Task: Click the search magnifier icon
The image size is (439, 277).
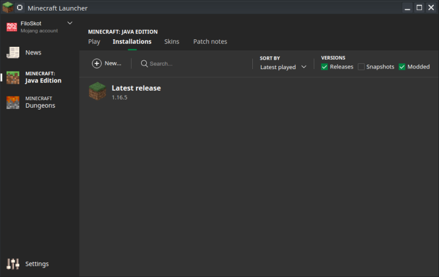Action: point(144,64)
